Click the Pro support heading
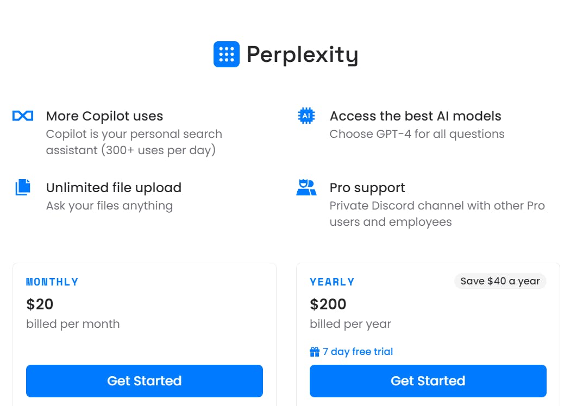Screen dimensions: 564x406 pos(367,187)
